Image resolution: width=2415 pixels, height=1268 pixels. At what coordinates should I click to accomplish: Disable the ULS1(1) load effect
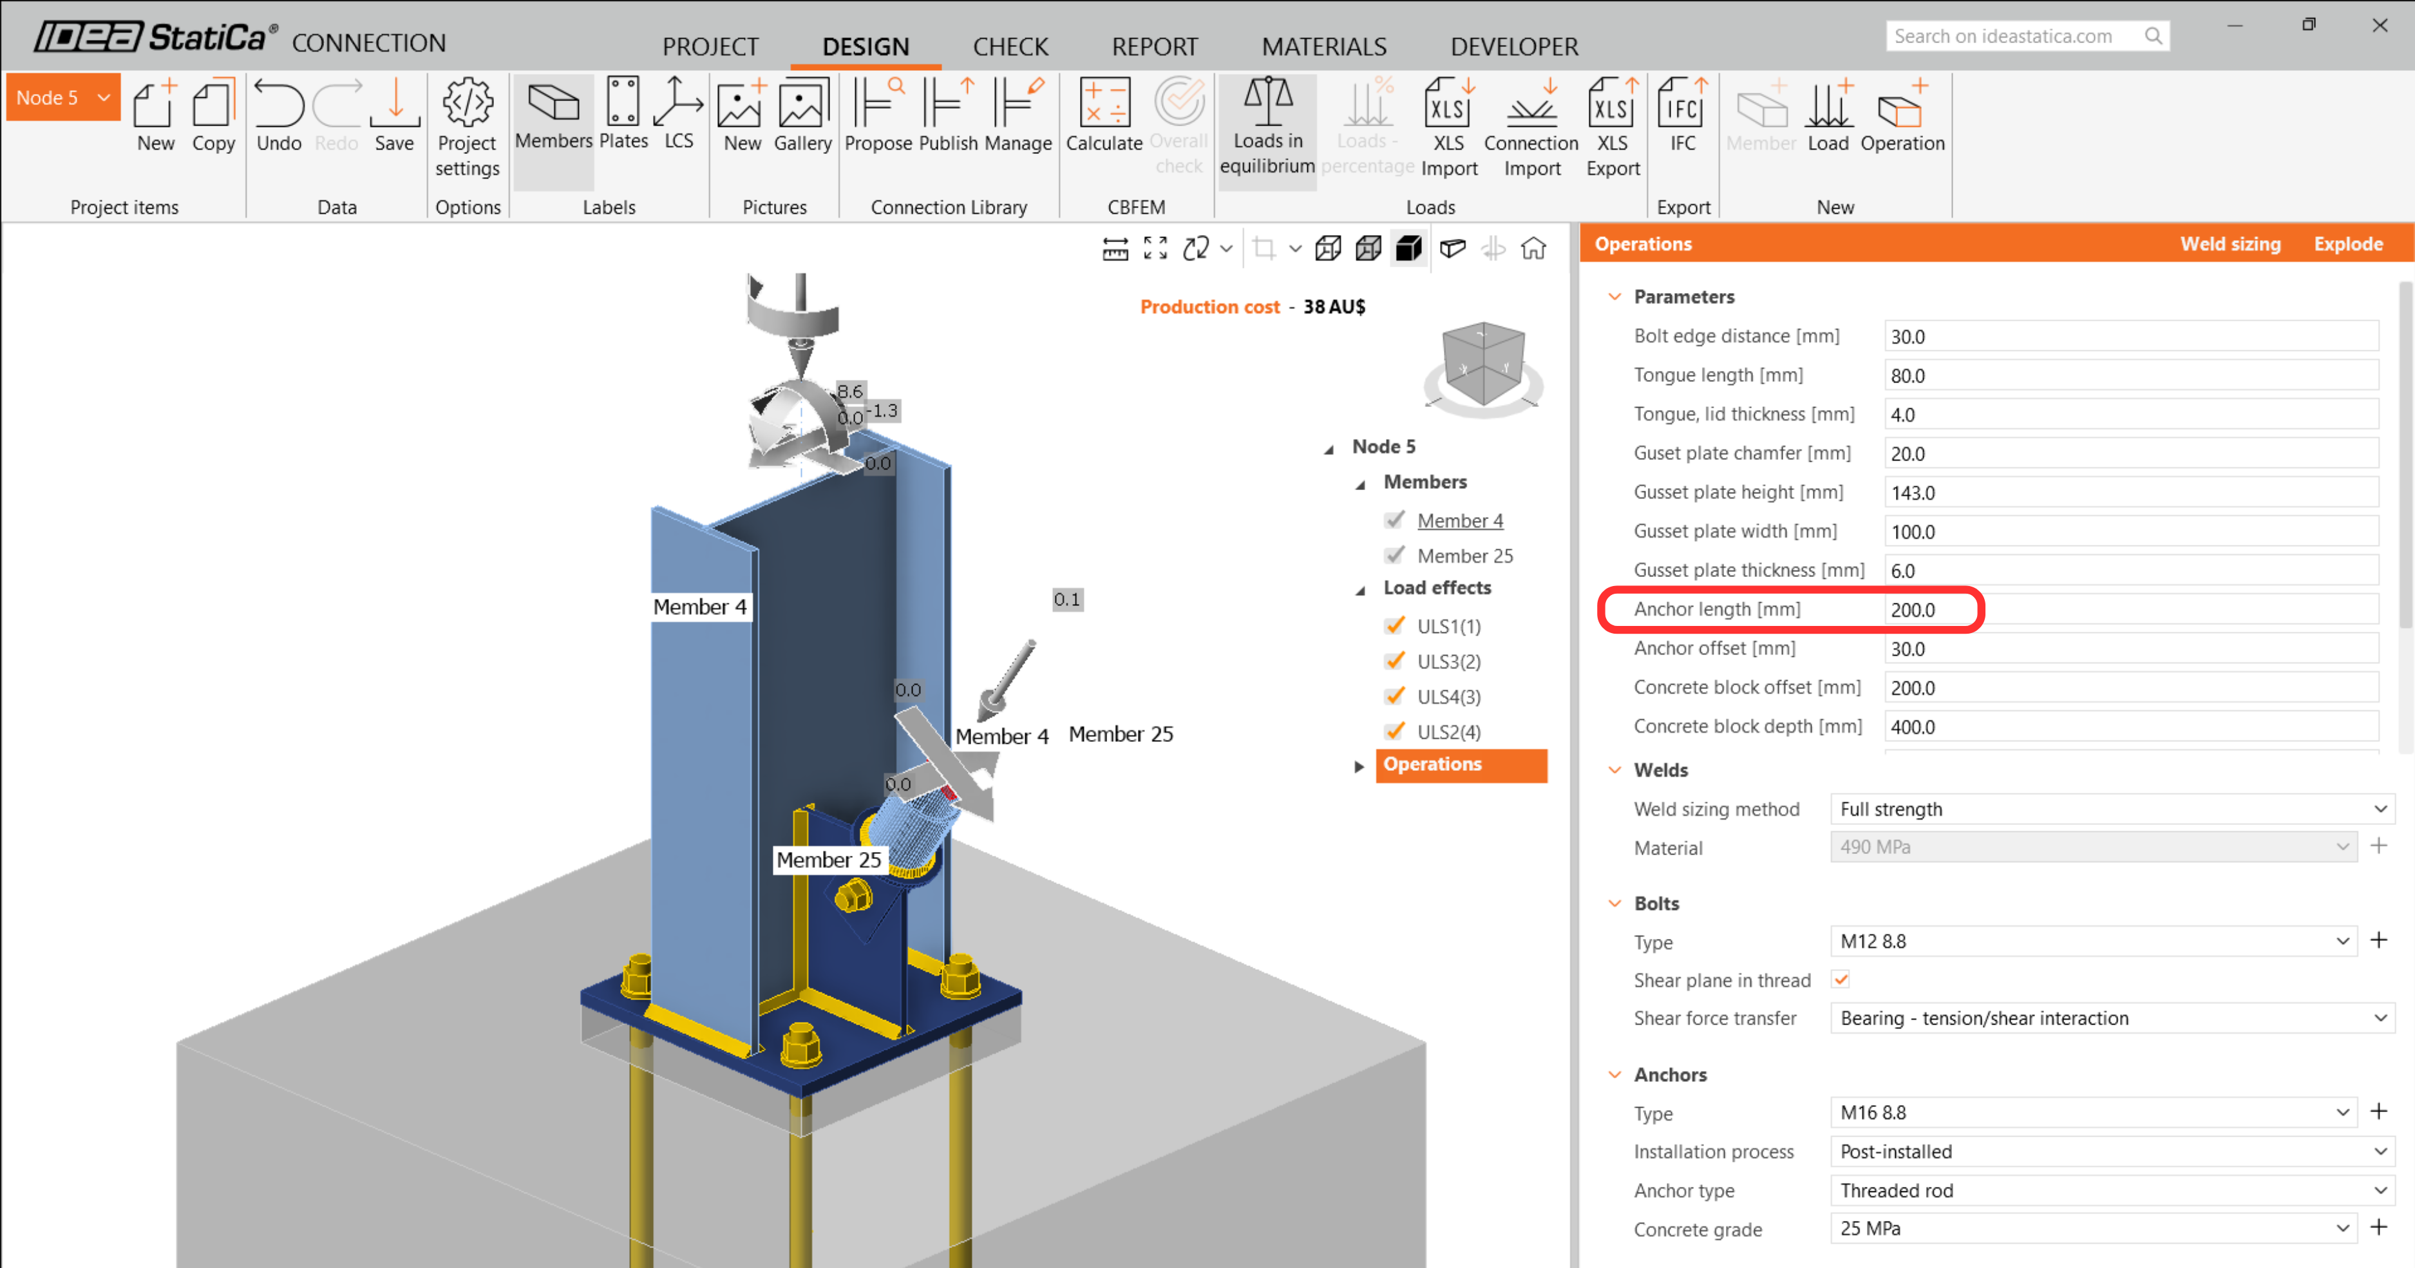click(x=1395, y=625)
